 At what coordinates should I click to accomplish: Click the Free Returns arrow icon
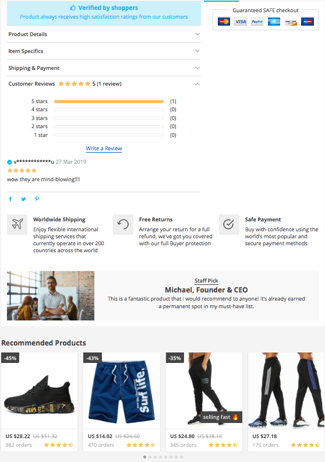(123, 224)
